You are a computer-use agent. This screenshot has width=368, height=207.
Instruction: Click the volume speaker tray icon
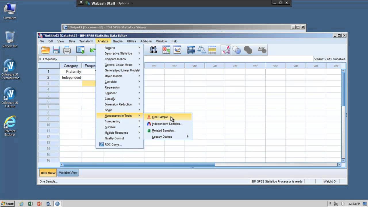coord(342,204)
